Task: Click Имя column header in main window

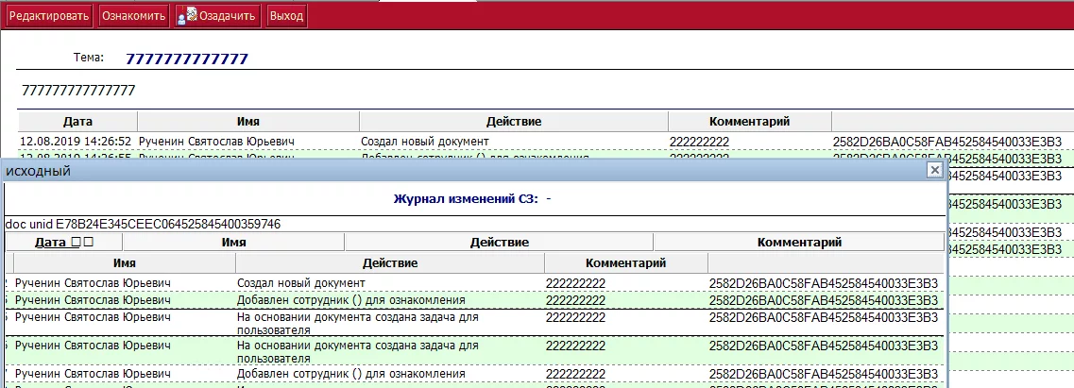Action: [247, 121]
